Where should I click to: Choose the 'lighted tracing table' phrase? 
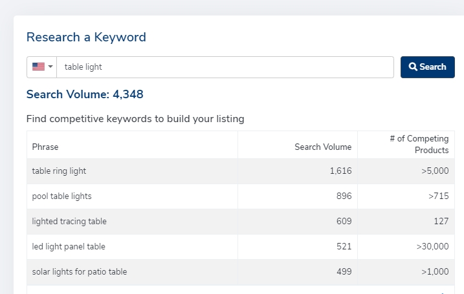click(69, 221)
